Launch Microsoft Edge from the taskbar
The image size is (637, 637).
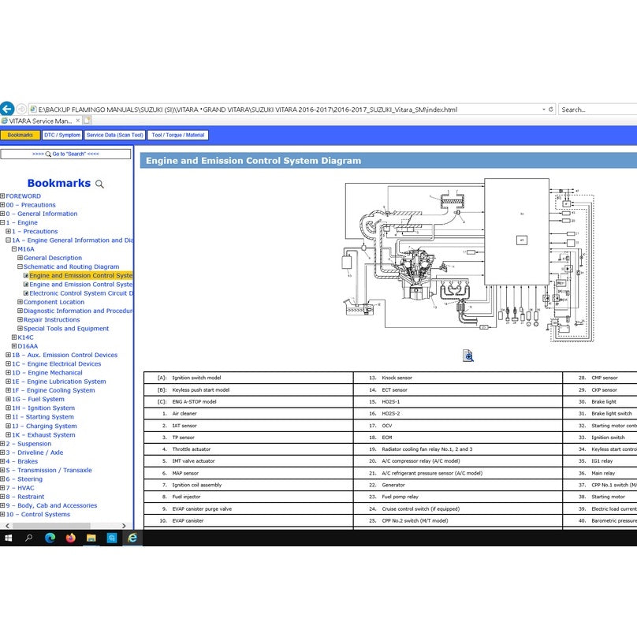[x=50, y=538]
